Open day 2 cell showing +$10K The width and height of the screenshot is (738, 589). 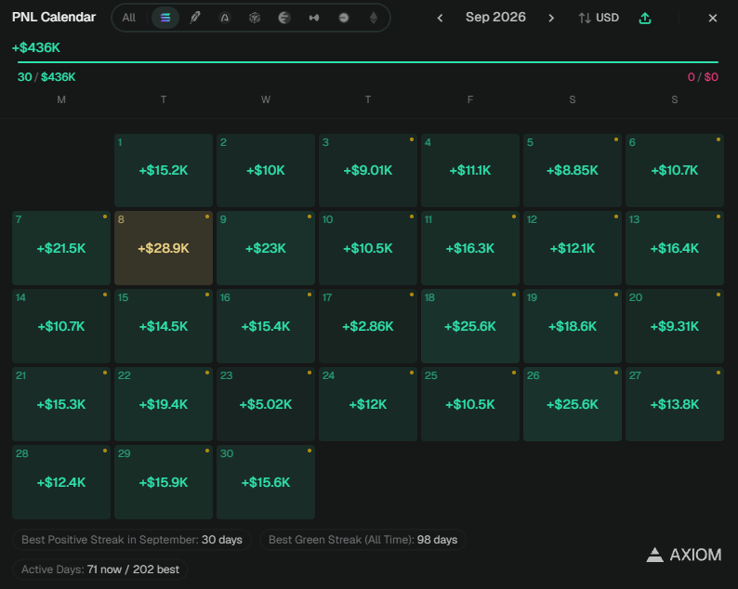[x=266, y=170]
